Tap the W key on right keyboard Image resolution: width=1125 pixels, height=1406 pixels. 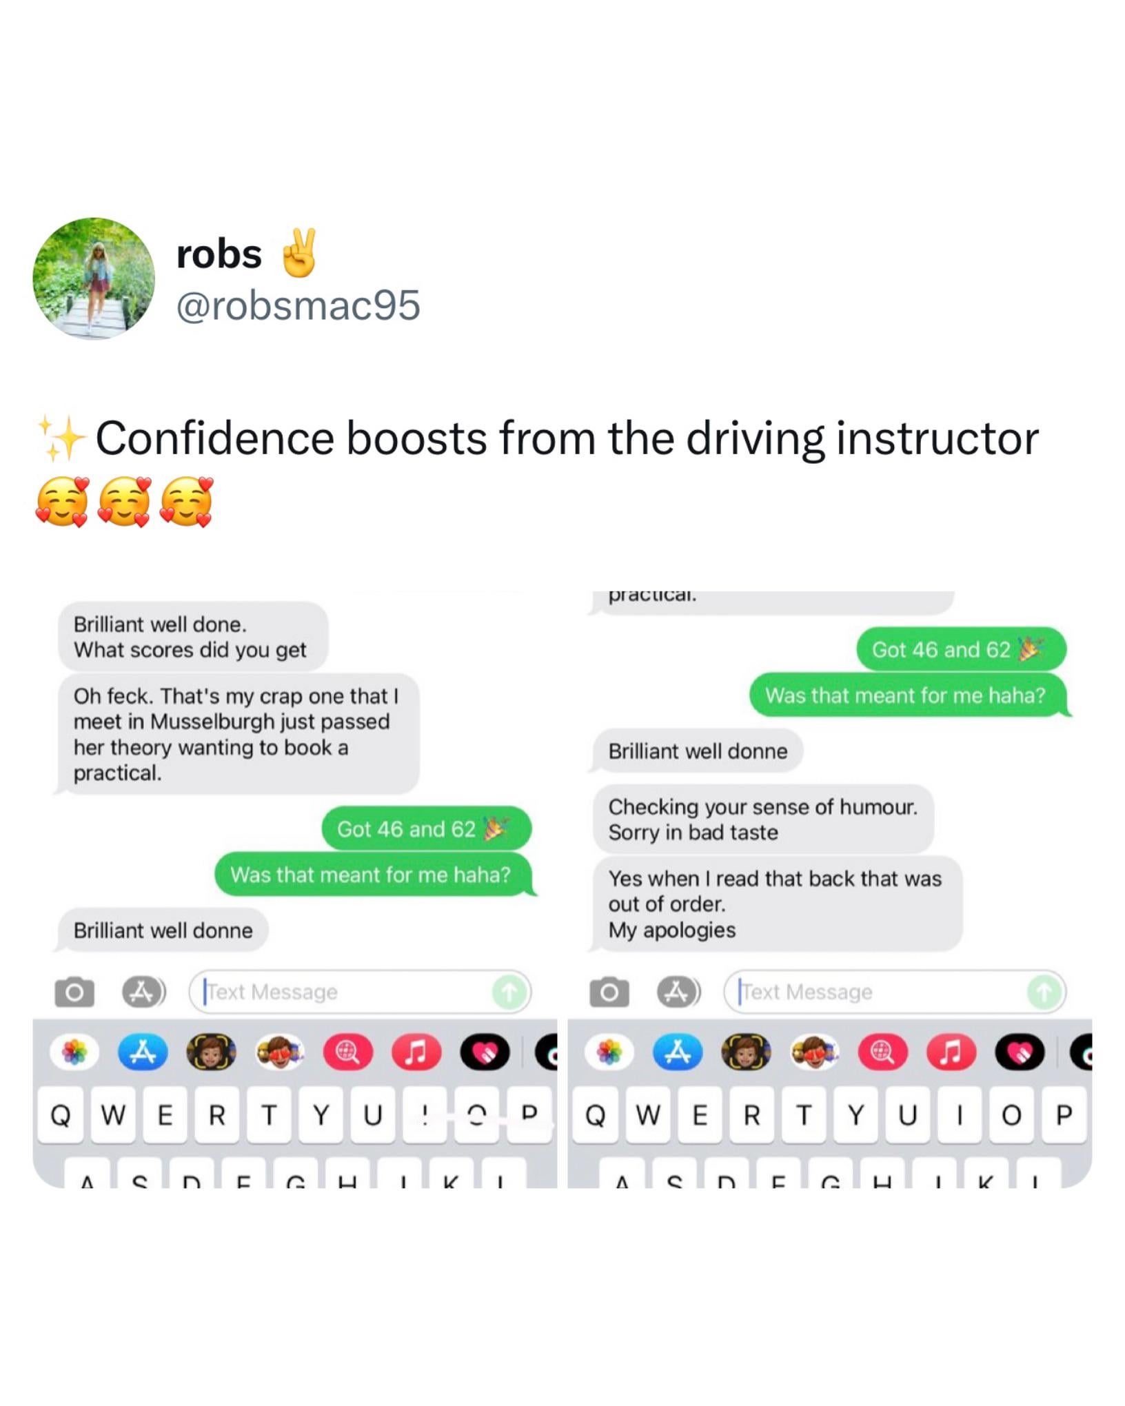point(647,1114)
